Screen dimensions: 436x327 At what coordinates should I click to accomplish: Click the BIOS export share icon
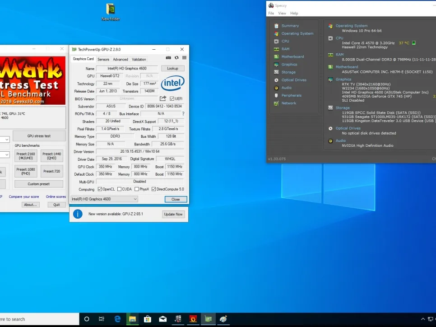pyautogui.click(x=163, y=98)
